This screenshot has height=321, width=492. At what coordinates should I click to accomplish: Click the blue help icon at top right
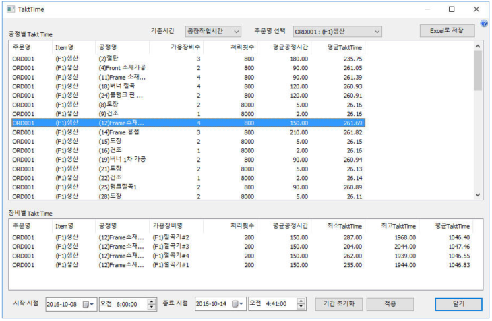tap(484, 24)
